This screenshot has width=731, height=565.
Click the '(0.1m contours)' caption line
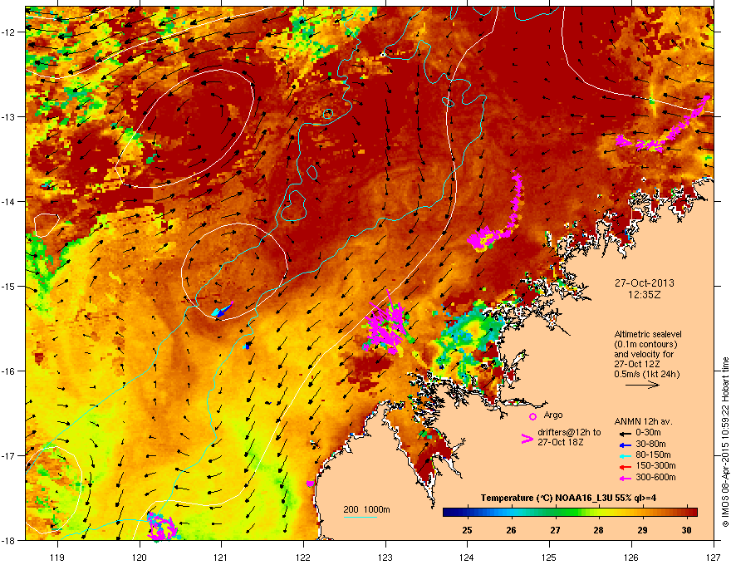[645, 344]
